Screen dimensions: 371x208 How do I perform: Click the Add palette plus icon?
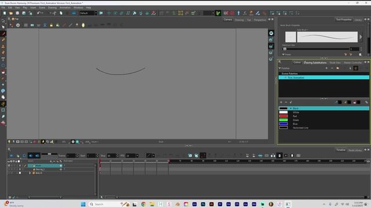(x=326, y=68)
